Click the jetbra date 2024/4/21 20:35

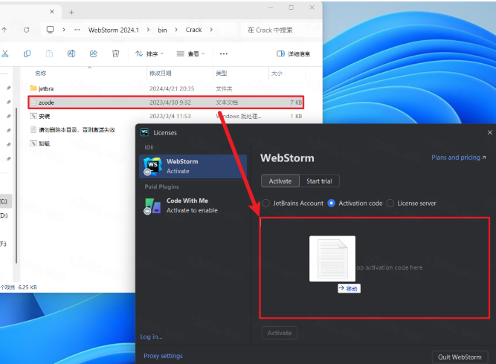pos(172,88)
